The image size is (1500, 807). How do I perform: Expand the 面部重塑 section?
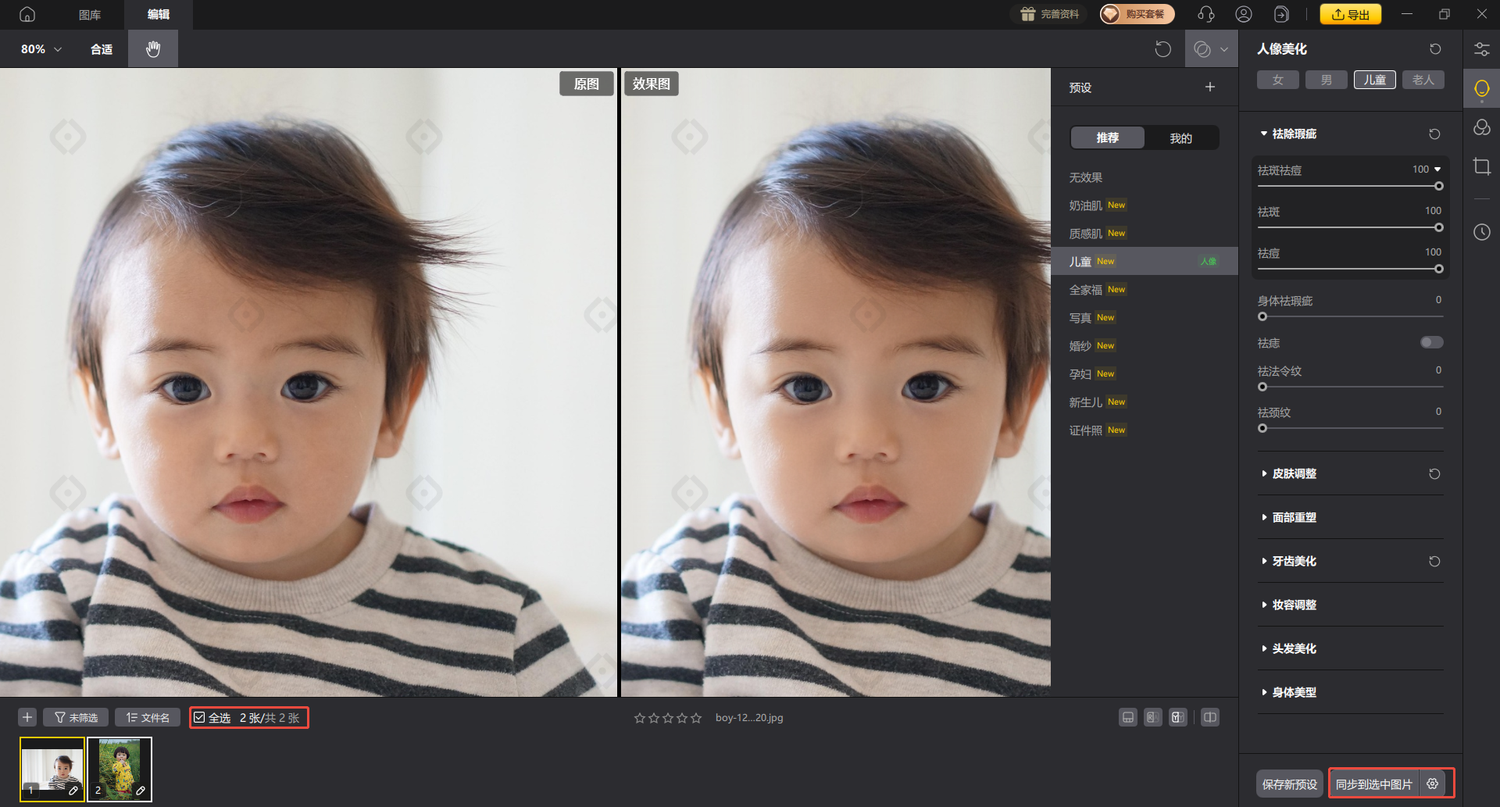tap(1294, 517)
